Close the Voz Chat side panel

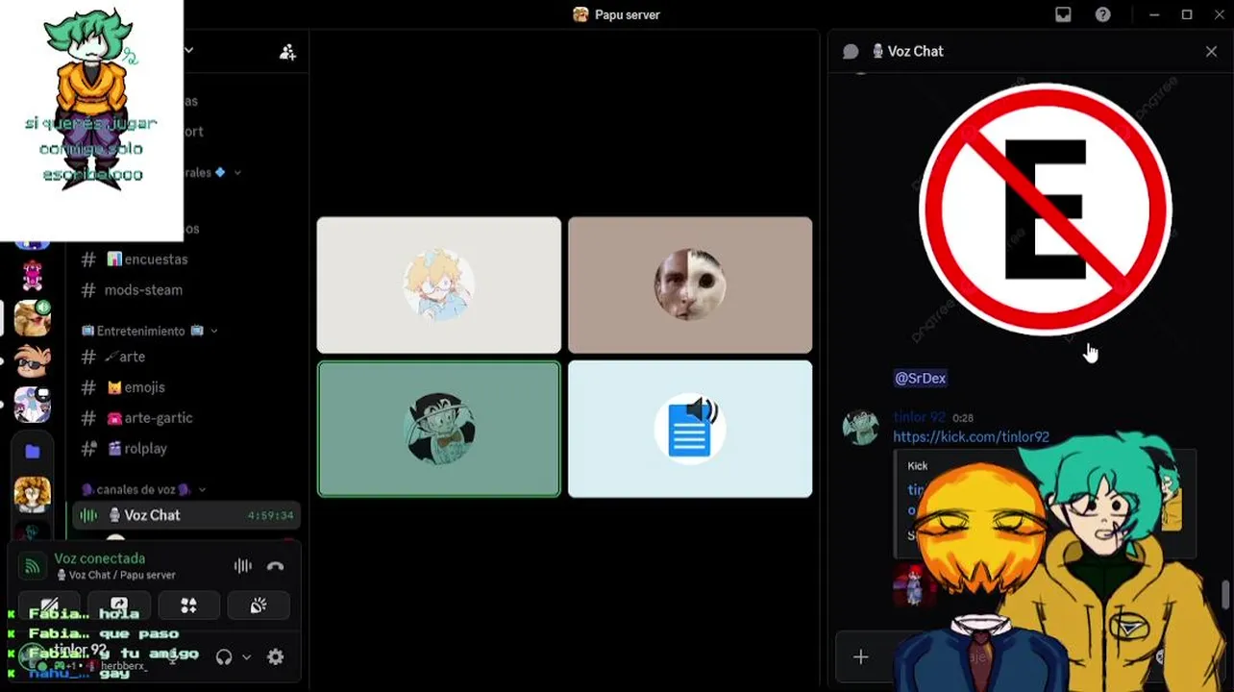1211,52
